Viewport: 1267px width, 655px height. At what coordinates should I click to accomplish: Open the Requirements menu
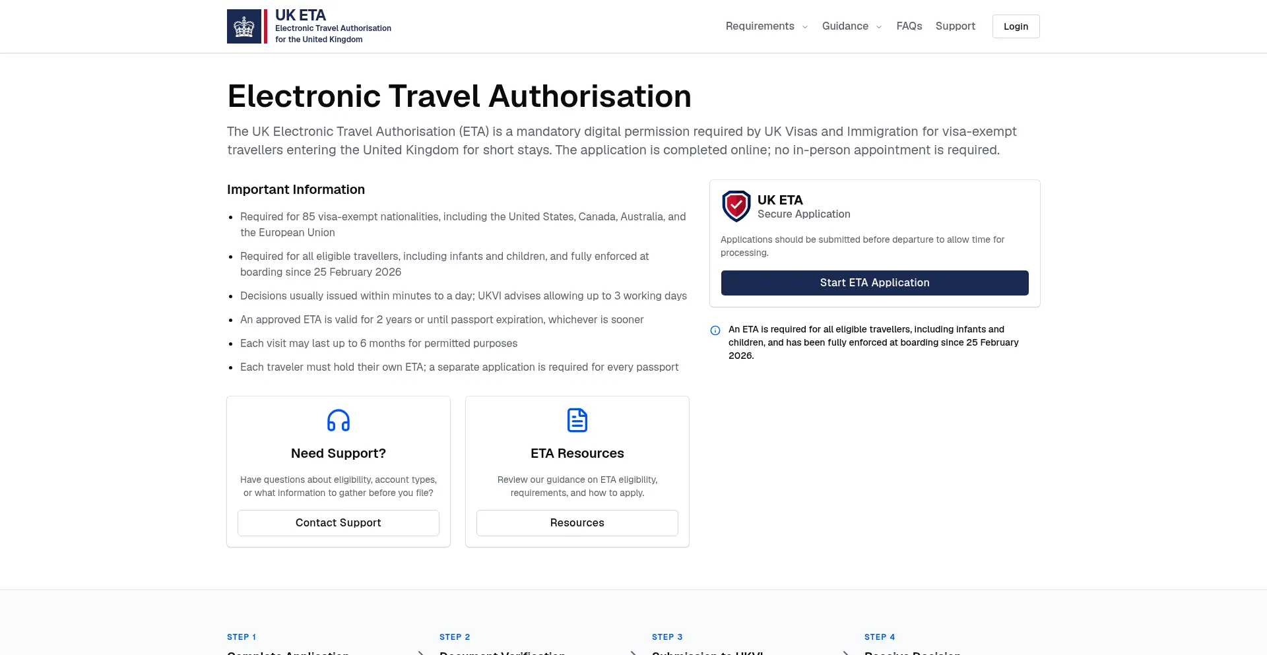coord(767,26)
